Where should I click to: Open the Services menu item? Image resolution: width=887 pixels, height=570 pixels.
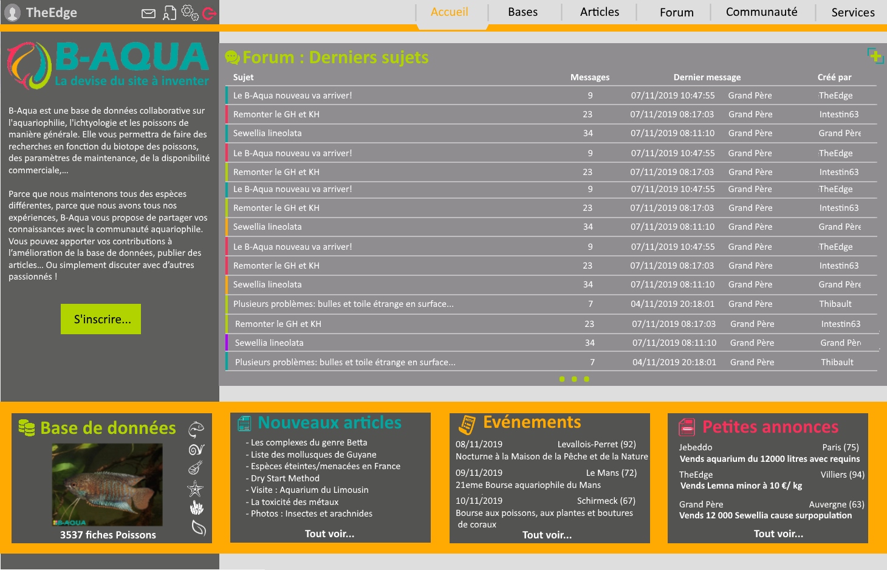click(x=853, y=12)
